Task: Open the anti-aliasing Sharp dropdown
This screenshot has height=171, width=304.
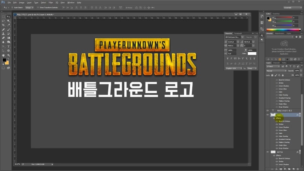Action: (252, 68)
